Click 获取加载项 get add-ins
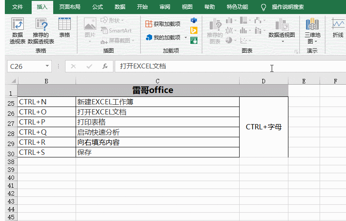346x221 pixels. click(163, 24)
